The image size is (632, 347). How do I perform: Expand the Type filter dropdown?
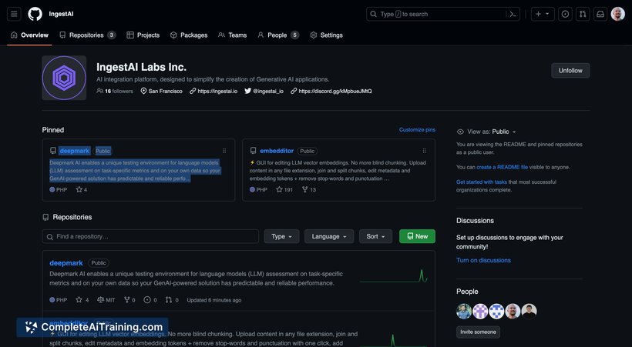click(282, 237)
